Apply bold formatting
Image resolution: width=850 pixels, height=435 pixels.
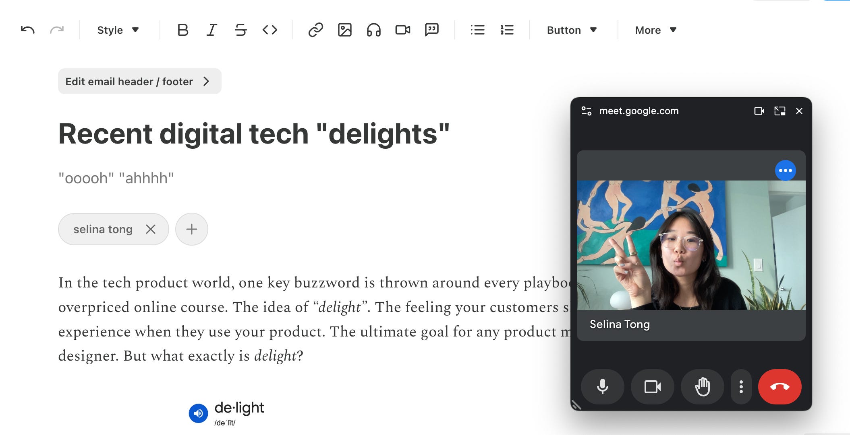coord(182,30)
